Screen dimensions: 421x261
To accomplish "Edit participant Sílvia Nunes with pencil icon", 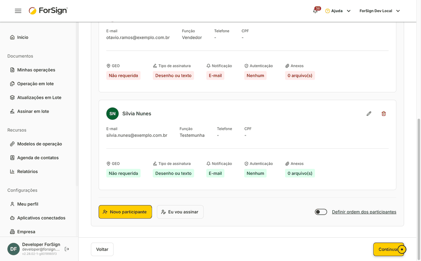I will [369, 114].
